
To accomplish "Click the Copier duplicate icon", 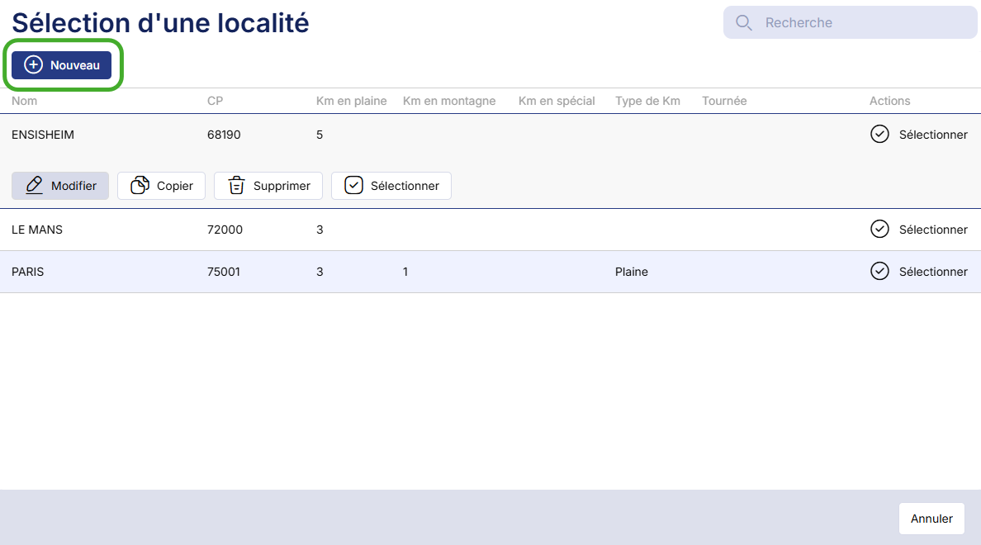I will pos(140,186).
